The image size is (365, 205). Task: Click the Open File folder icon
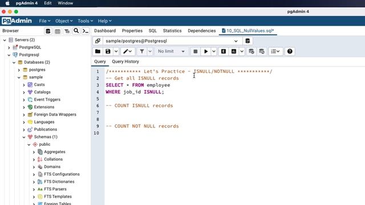98,51
